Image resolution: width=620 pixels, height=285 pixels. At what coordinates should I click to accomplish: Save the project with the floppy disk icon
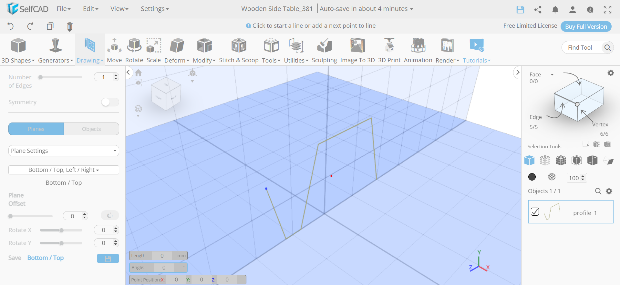pyautogui.click(x=520, y=10)
